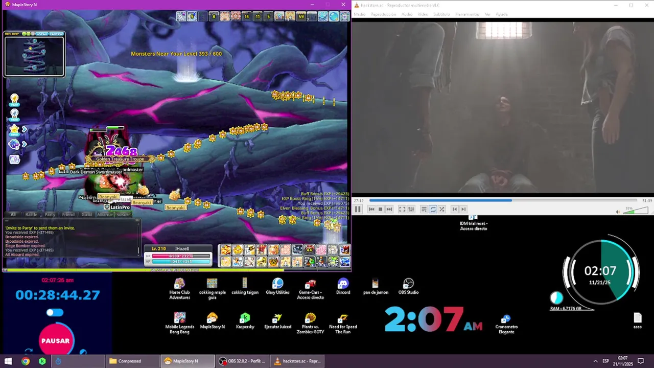This screenshot has width=654, height=368.
Task: Open Kaspersky from the desktop
Action: click(x=245, y=320)
